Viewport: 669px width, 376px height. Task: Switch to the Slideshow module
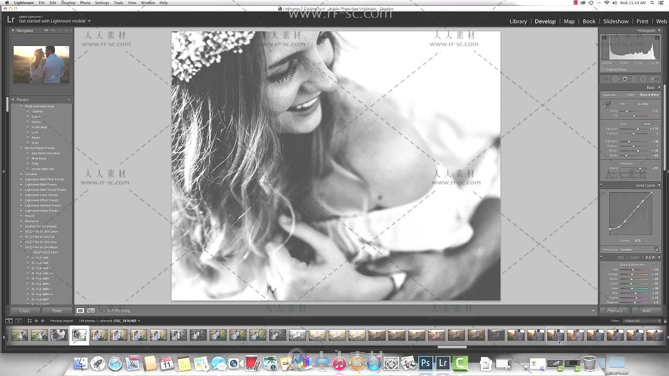tap(616, 21)
